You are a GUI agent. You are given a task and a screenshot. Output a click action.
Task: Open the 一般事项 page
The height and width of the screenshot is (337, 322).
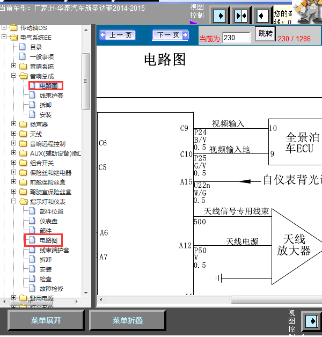(x=42, y=57)
